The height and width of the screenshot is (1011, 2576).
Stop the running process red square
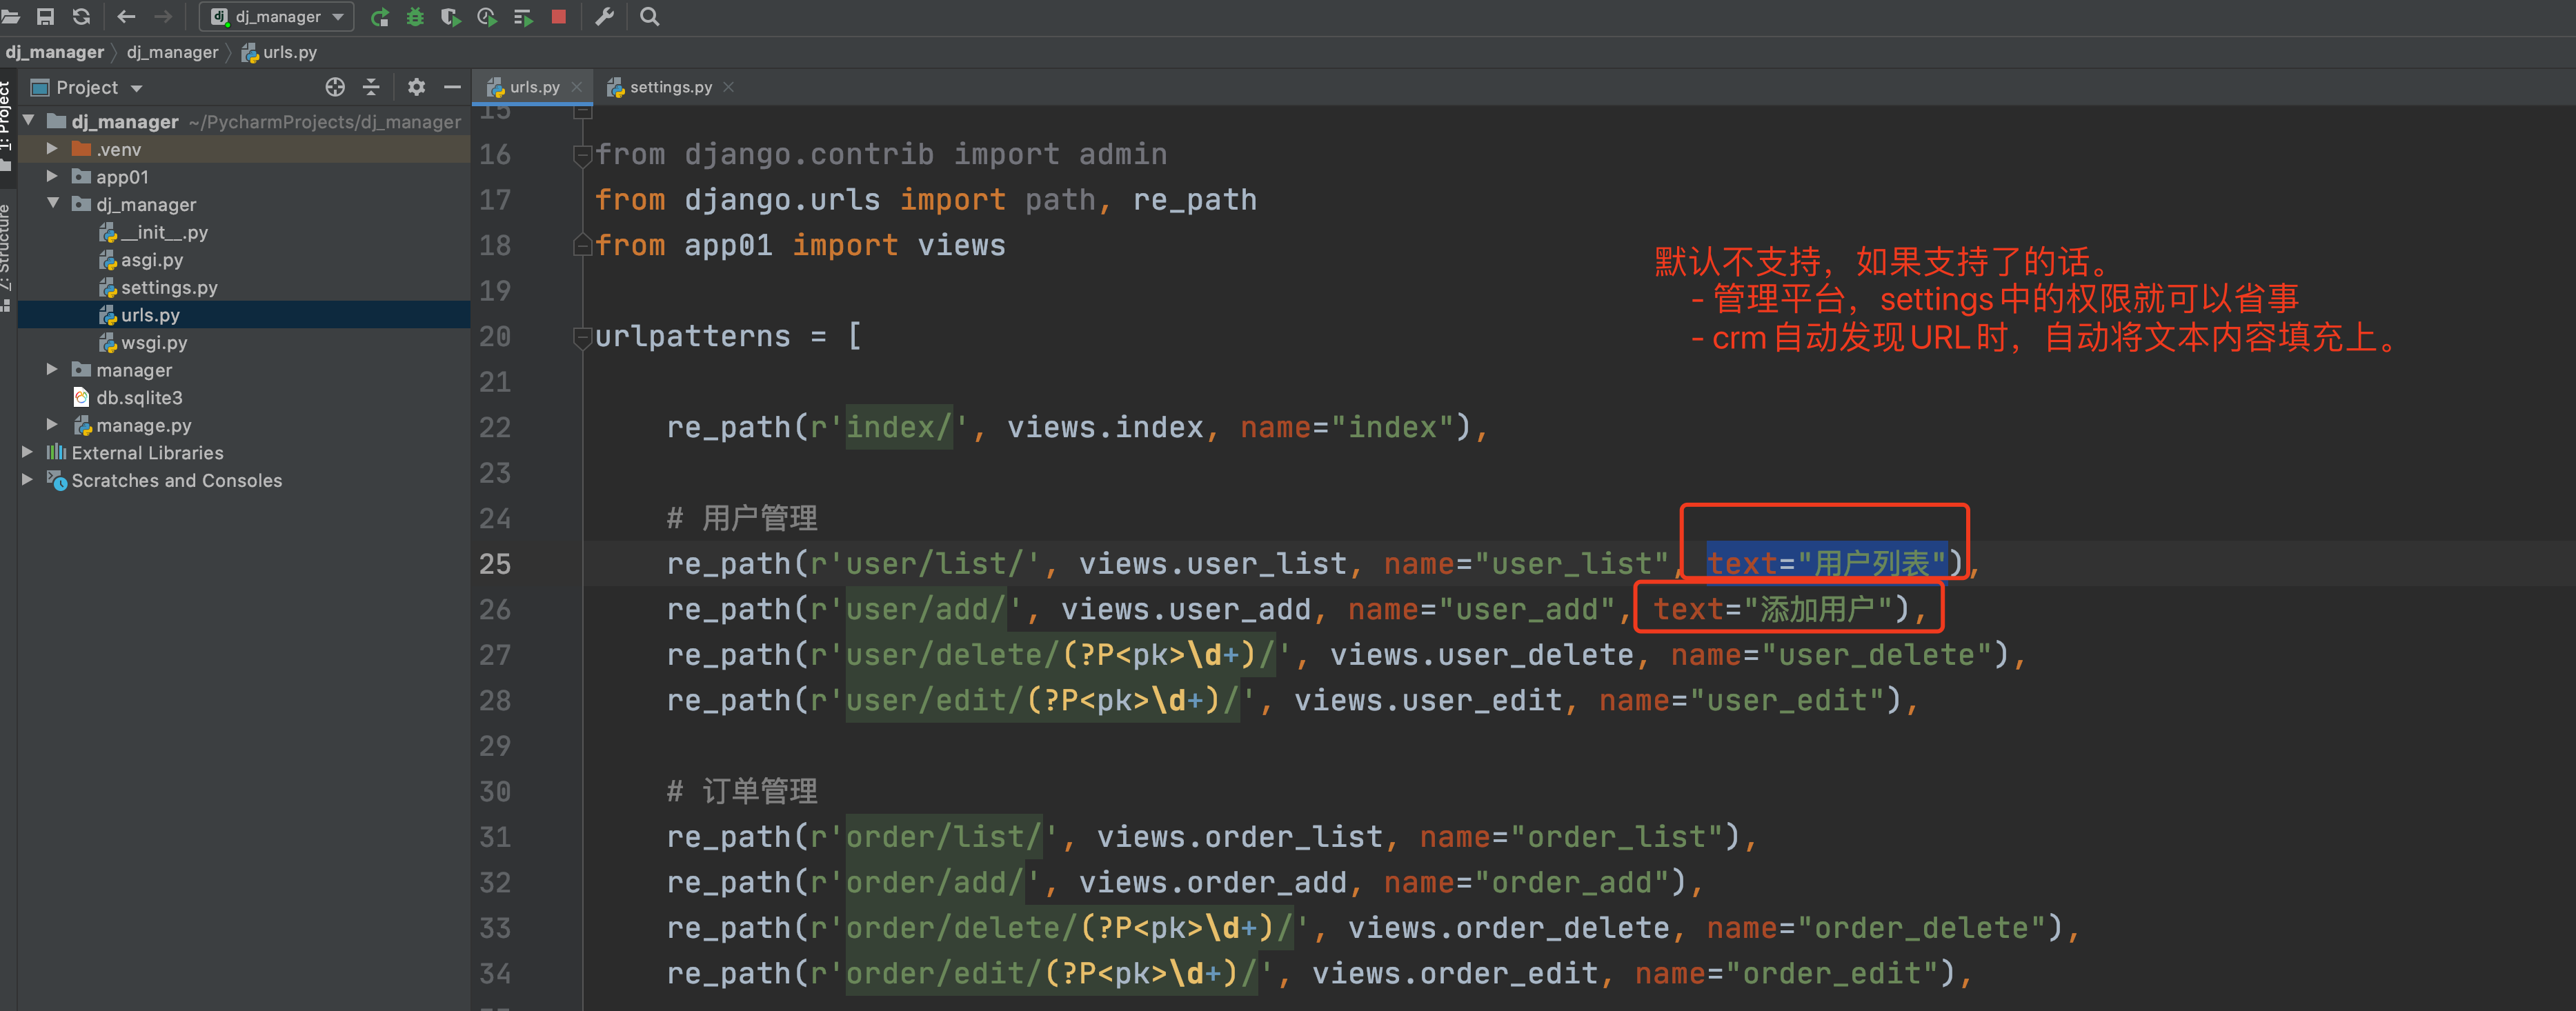pyautogui.click(x=559, y=16)
